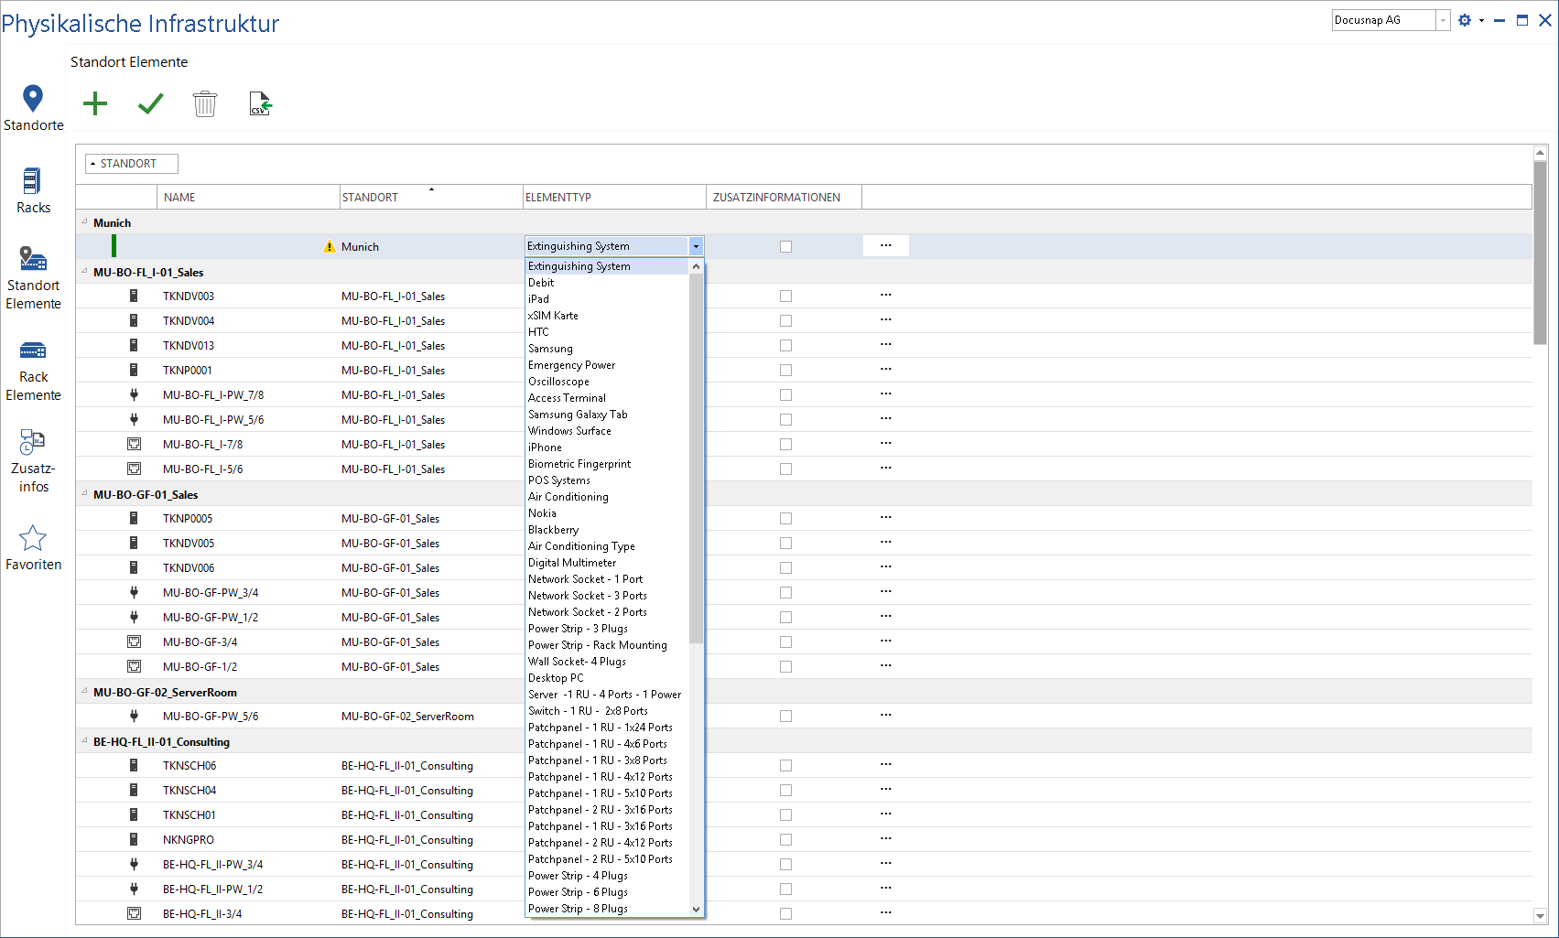
Task: Click the dropdown list scrollbar thumb
Action: (x=696, y=458)
